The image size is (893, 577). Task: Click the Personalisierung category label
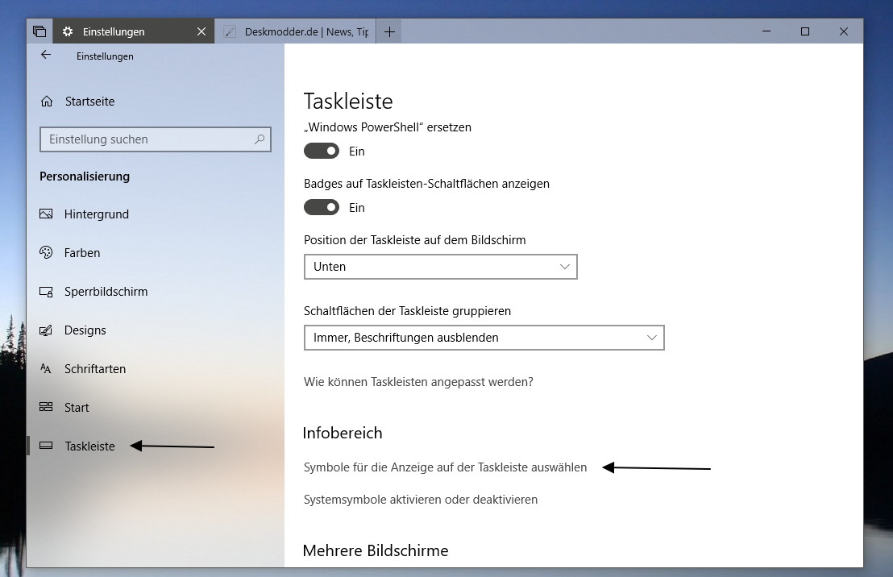coord(85,176)
